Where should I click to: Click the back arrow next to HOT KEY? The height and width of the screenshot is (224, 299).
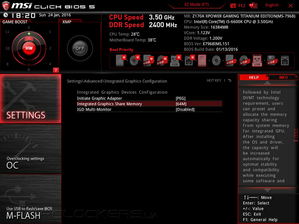click(230, 80)
